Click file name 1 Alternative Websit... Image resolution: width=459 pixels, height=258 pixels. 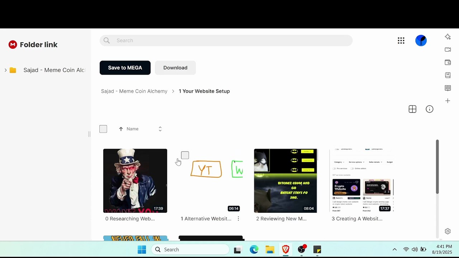pyautogui.click(x=206, y=219)
